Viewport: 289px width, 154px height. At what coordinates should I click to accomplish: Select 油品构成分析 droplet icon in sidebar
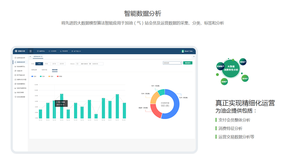pyautogui.click(x=15, y=62)
